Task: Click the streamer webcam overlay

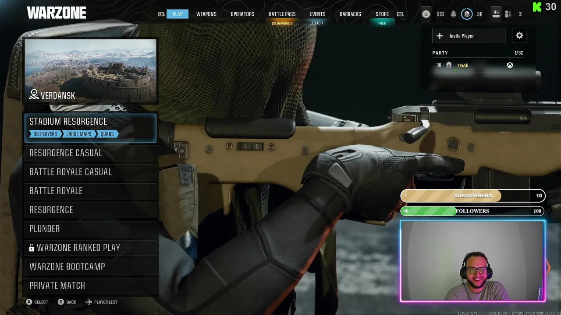Action: point(473,261)
